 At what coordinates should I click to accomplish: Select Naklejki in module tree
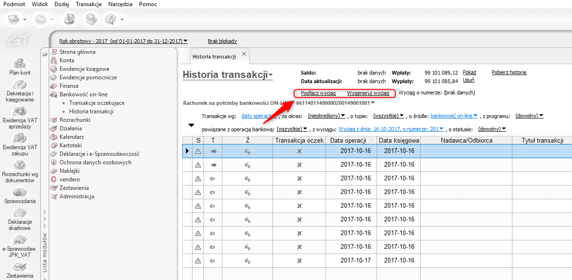coord(70,171)
